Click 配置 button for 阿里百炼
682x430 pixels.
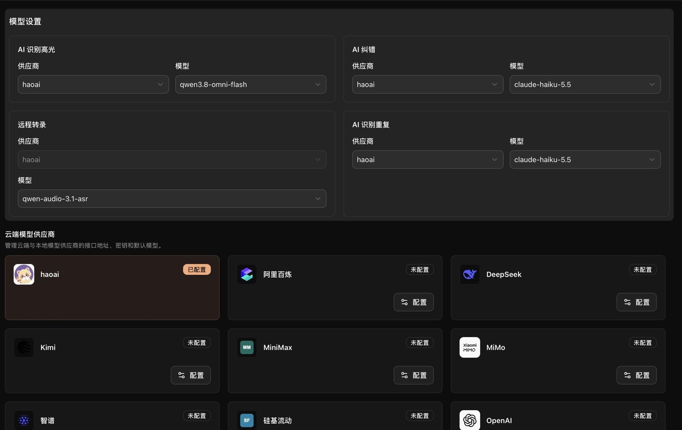tap(413, 302)
